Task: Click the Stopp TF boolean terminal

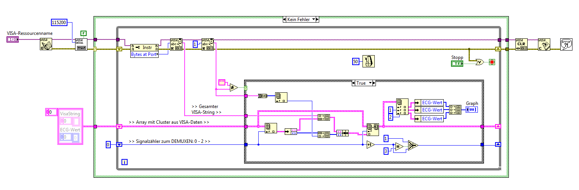Action: pyautogui.click(x=457, y=63)
